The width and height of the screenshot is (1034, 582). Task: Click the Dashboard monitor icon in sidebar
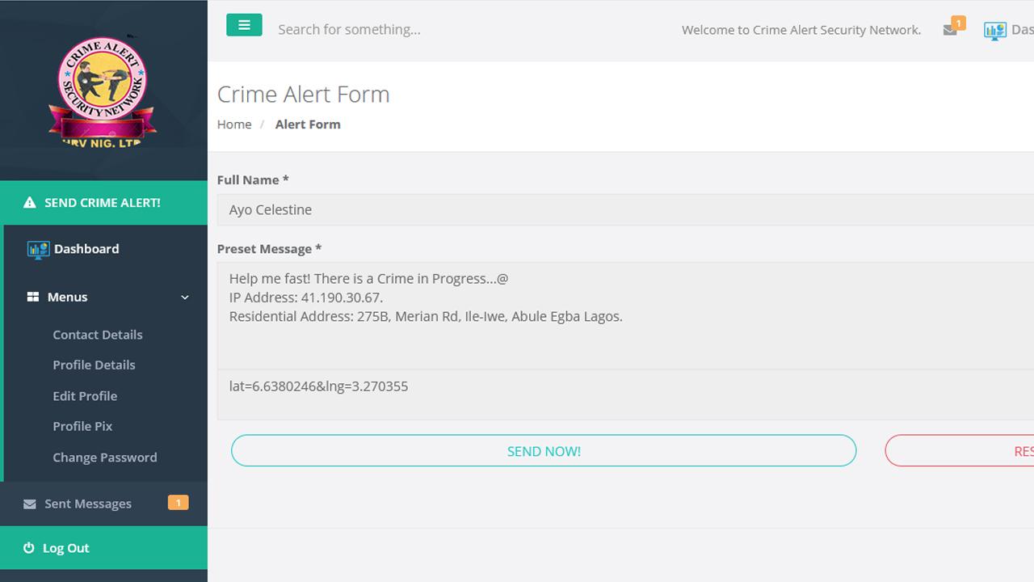[x=38, y=249]
